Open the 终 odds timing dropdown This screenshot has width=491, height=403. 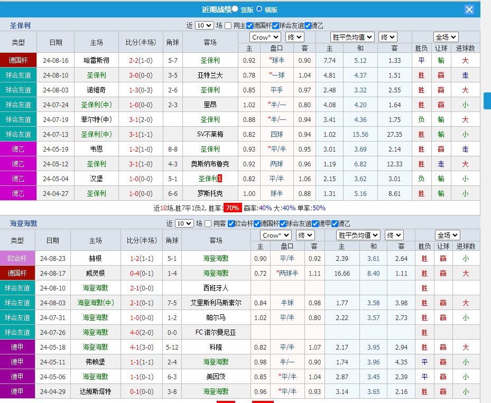pos(294,37)
